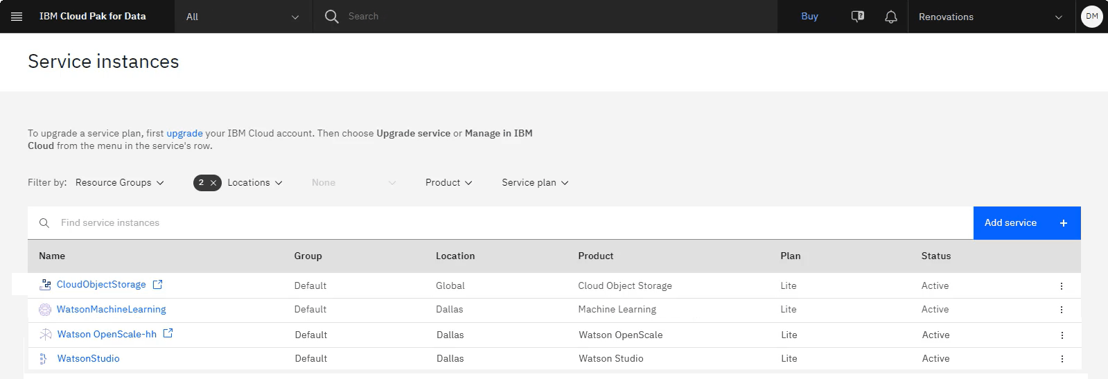Image resolution: width=1108 pixels, height=379 pixels.
Task: Click Lite plan in CloudObjectStorage row
Action: pos(789,286)
